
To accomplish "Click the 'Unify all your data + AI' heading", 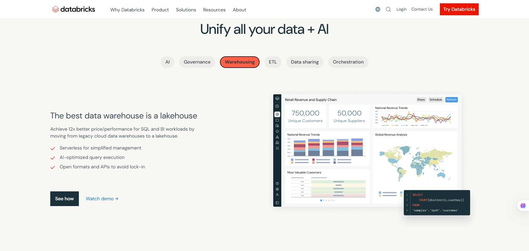I will [x=264, y=29].
